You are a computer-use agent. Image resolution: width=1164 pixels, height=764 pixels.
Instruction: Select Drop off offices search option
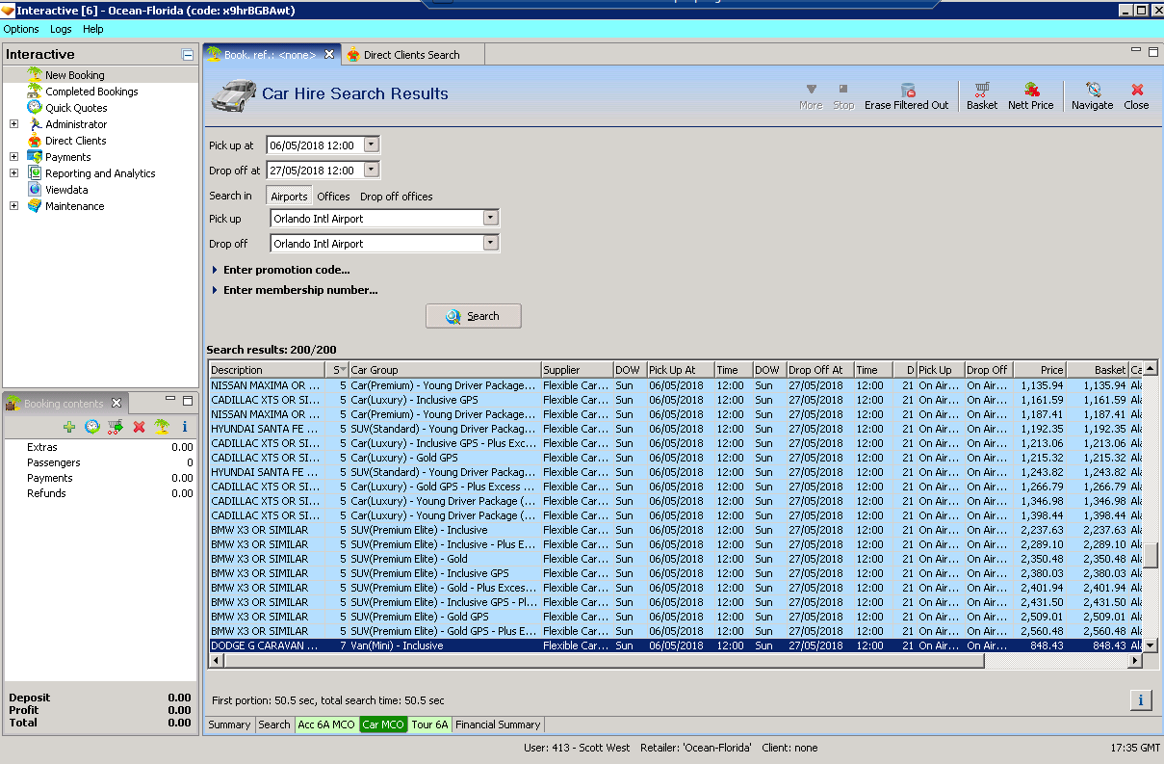pyautogui.click(x=396, y=197)
